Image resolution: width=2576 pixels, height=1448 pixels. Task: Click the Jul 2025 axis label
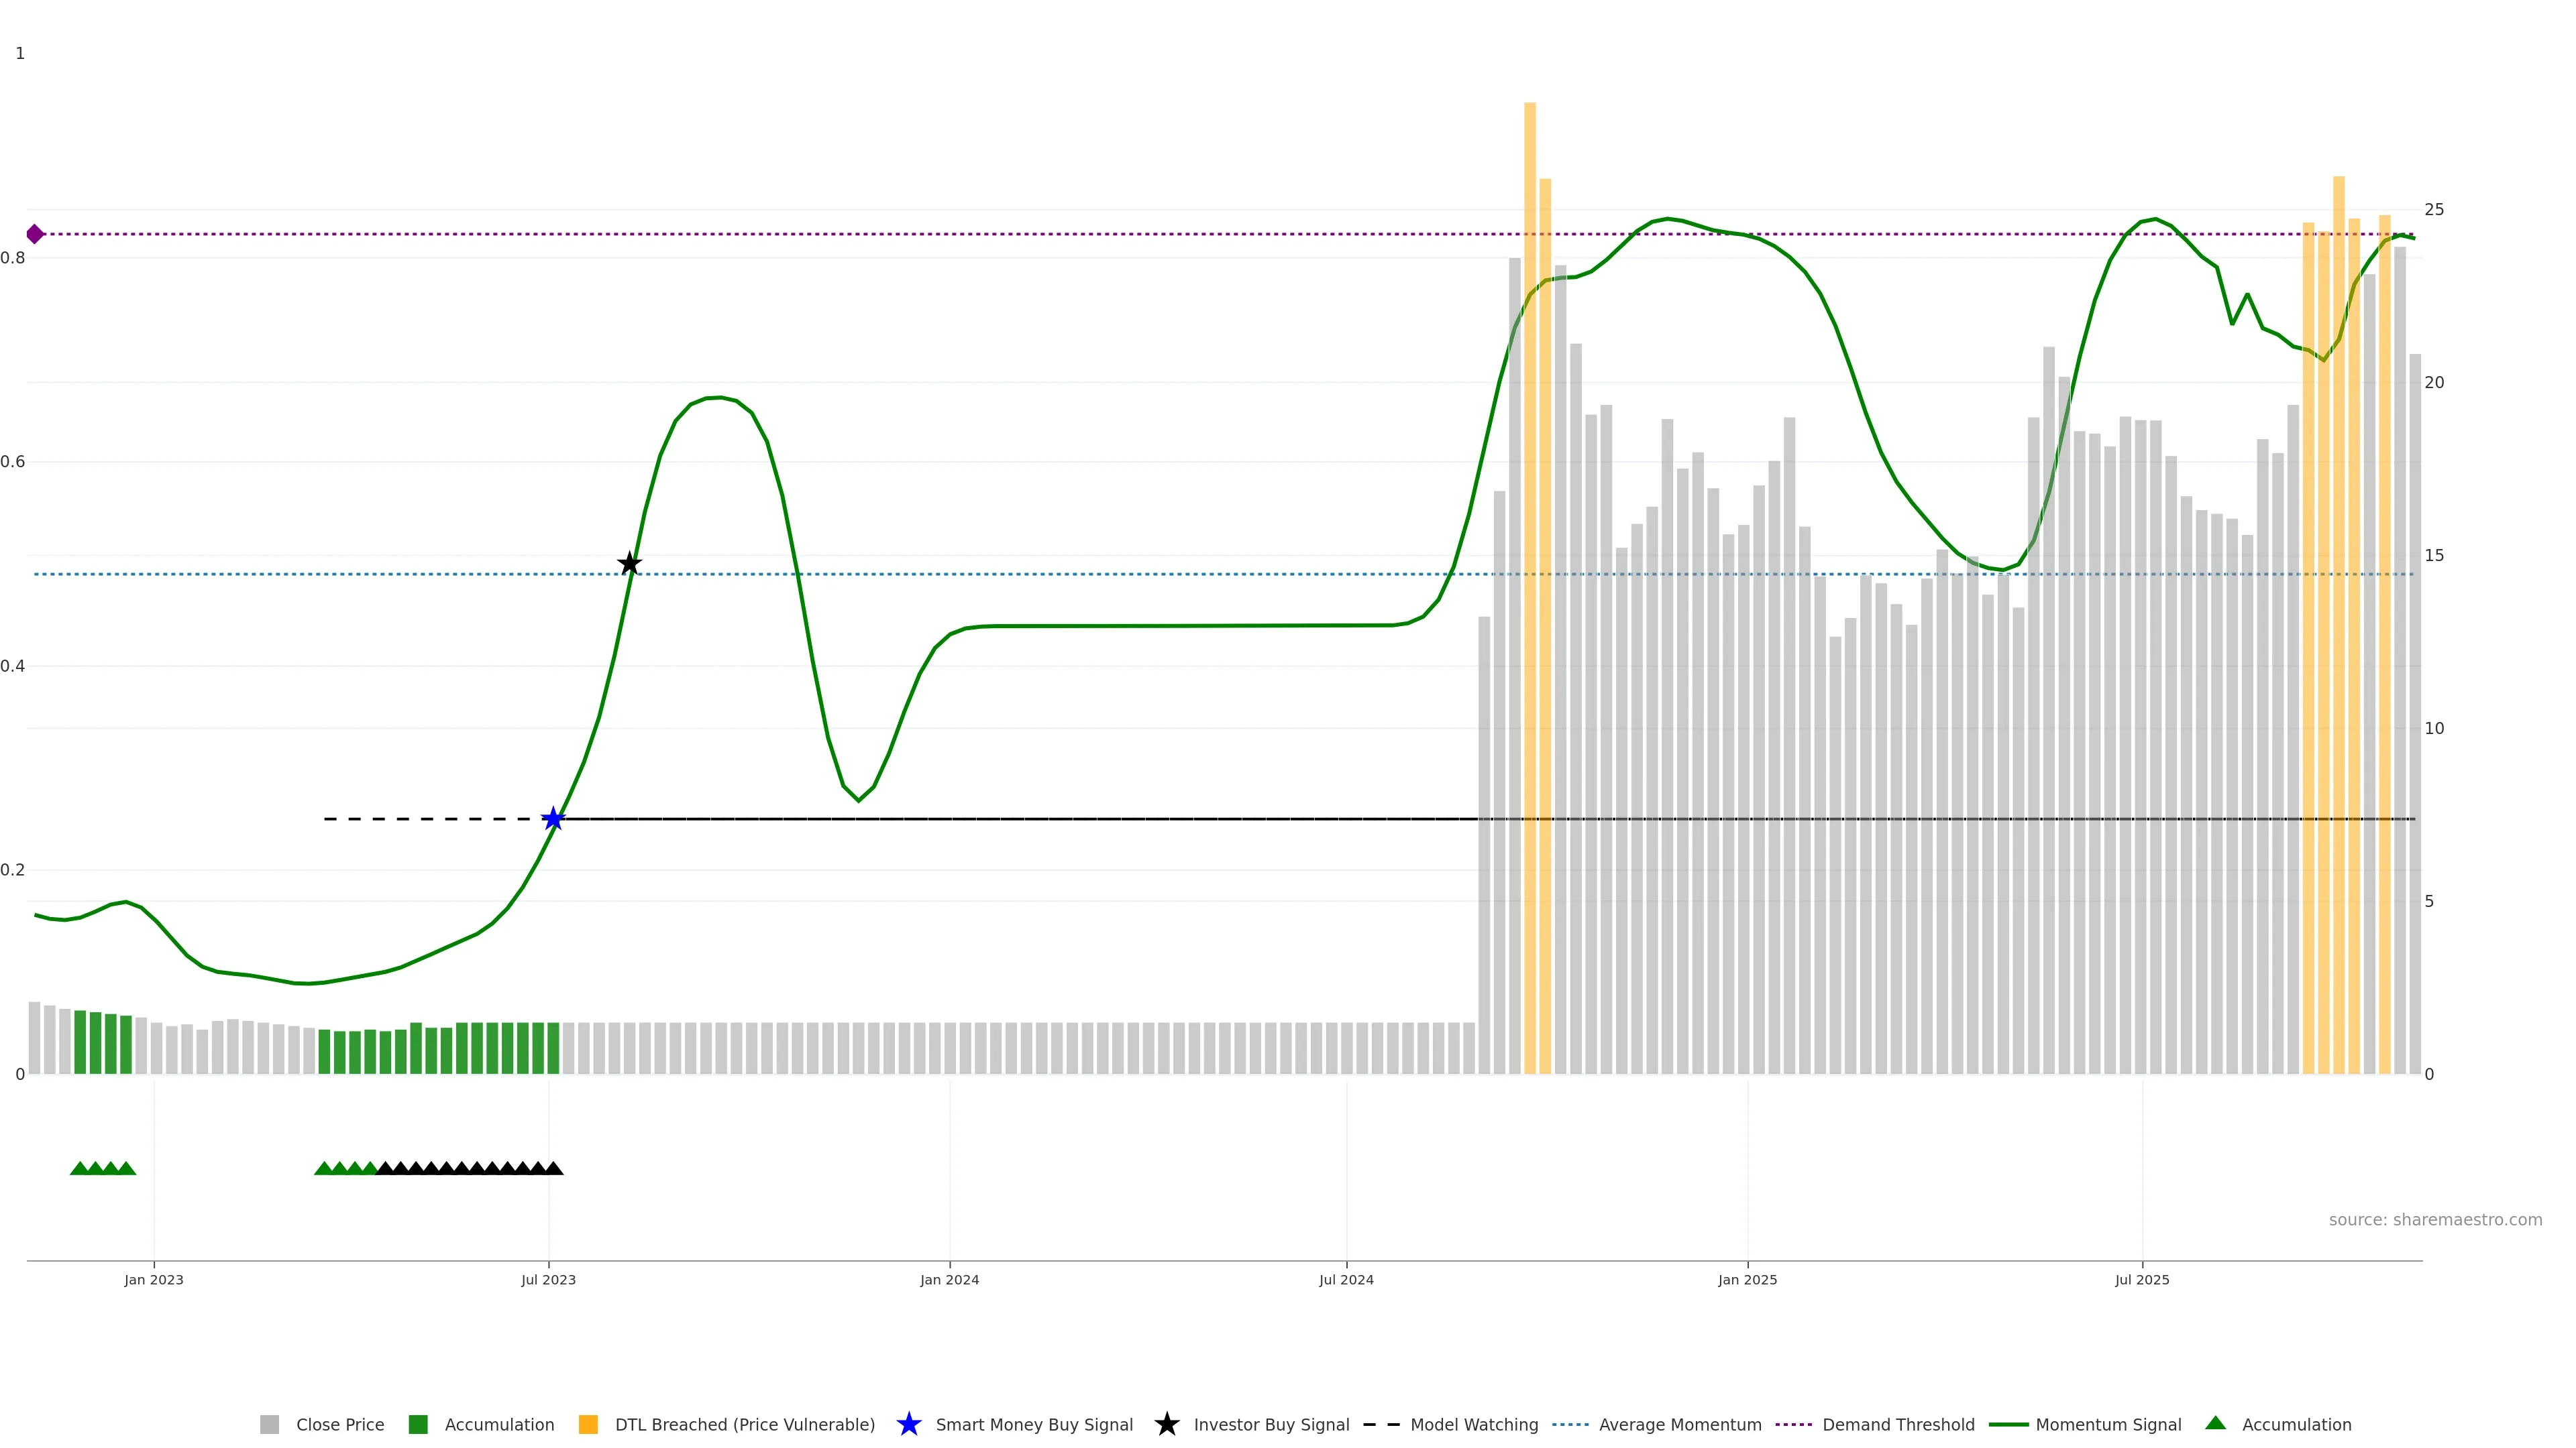2142,1279
